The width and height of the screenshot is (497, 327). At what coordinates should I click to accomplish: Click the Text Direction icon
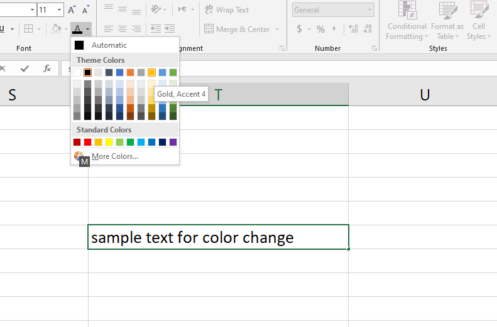182,9
